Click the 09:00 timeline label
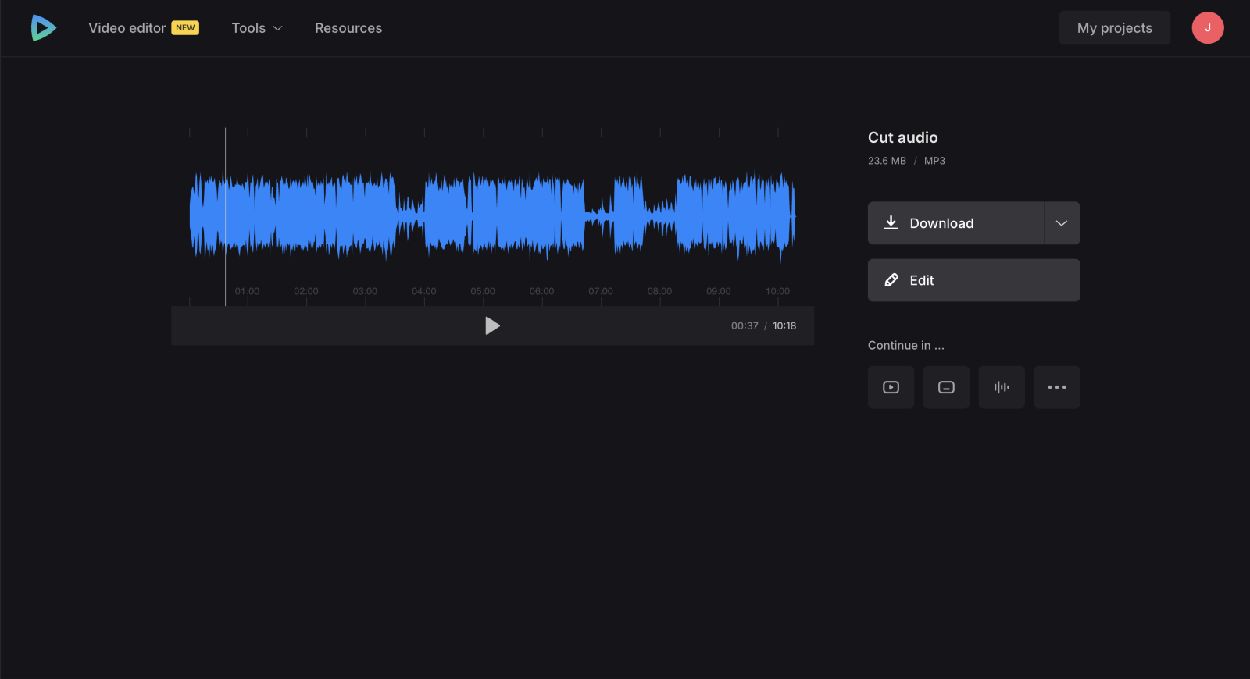The image size is (1250, 679). [719, 291]
